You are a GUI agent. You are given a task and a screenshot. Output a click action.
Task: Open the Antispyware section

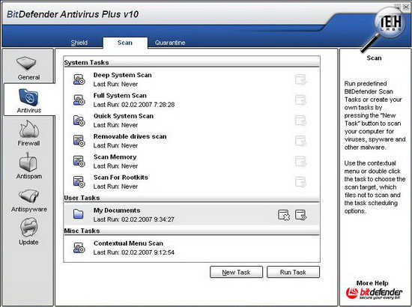click(x=29, y=200)
